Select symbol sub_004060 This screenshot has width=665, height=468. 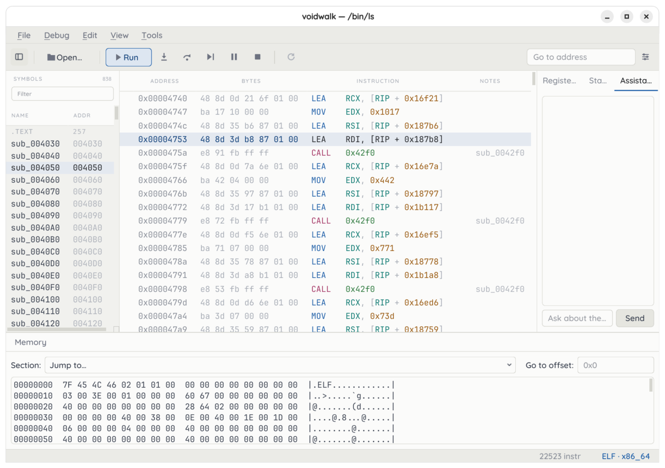point(60,180)
